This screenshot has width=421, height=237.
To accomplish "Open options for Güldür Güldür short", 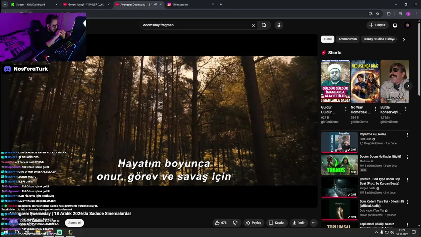I will point(346,109).
